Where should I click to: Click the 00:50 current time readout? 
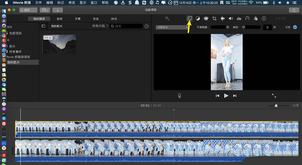pos(145,106)
